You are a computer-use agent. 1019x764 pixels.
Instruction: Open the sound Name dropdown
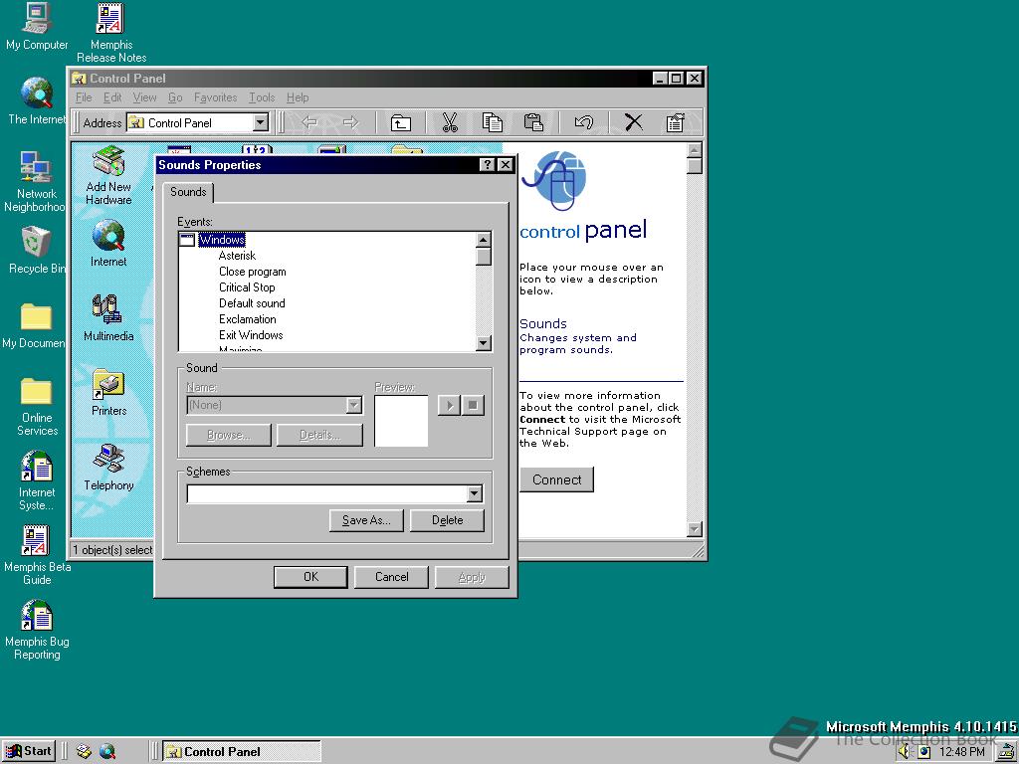(353, 406)
